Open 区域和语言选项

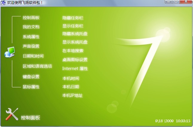point(37,66)
